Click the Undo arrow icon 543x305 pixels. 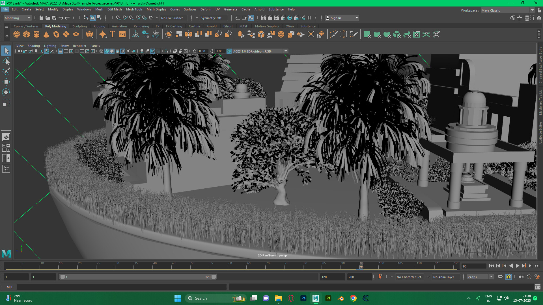point(61,18)
